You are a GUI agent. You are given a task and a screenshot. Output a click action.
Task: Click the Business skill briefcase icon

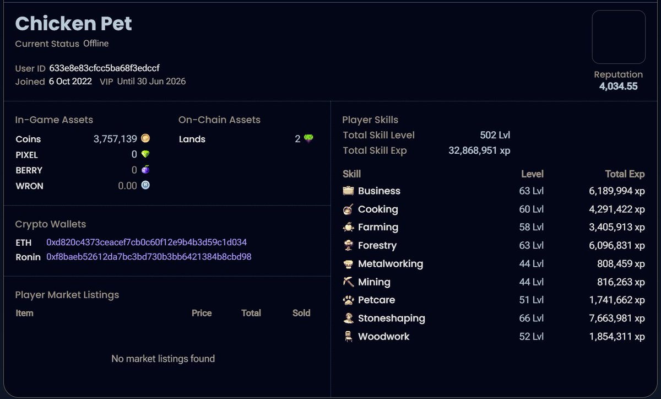[348, 191]
